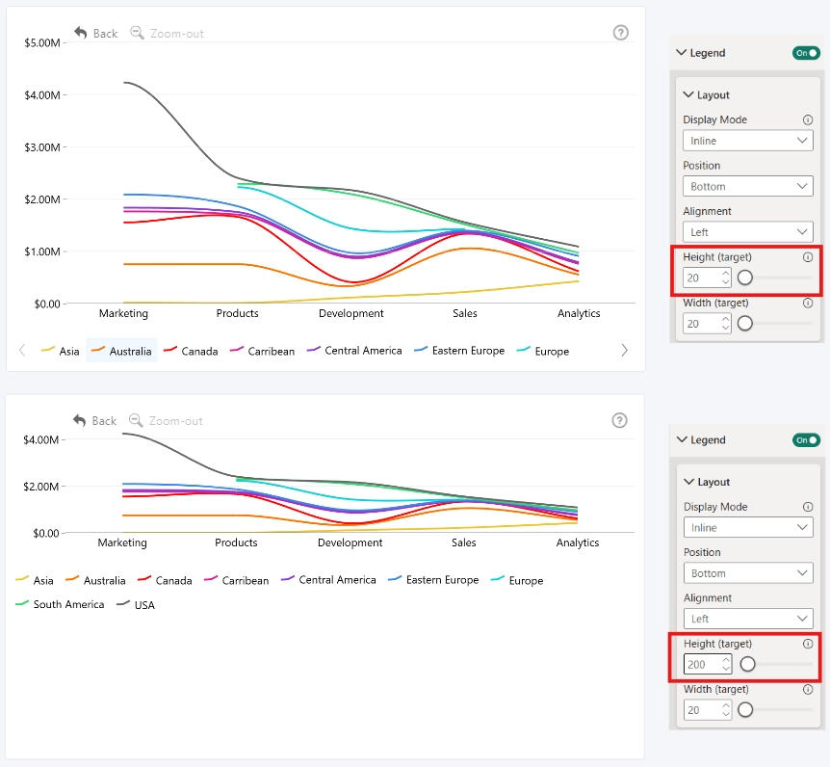
Task: Go to the next page of top legend items
Action: pyautogui.click(x=624, y=350)
